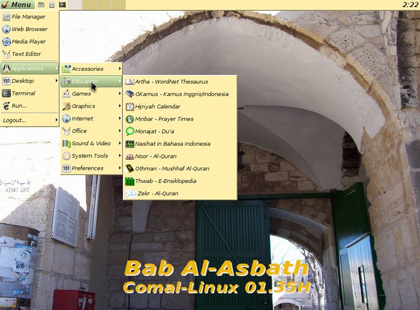Screen dimensions: 420x310
Task: Expand the Graphics submenu arrow
Action: coord(119,106)
